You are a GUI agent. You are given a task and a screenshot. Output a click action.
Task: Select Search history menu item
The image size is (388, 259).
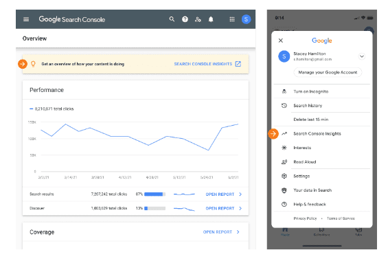pyautogui.click(x=321, y=106)
